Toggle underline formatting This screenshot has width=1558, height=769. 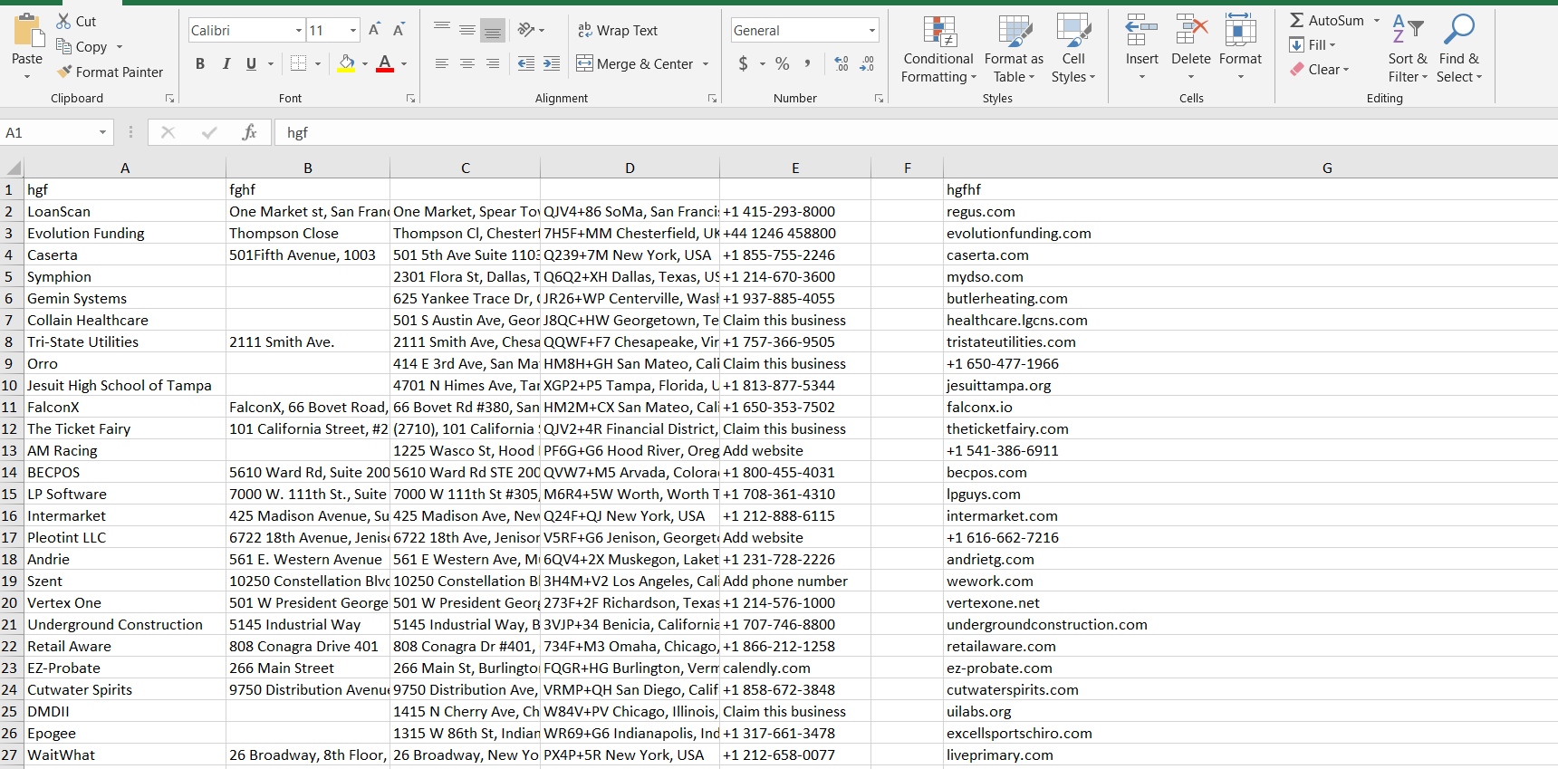[251, 63]
